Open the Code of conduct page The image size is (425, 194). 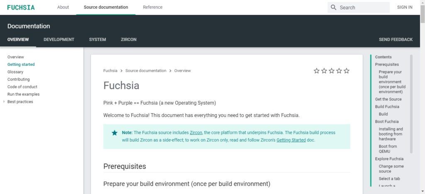22,87
